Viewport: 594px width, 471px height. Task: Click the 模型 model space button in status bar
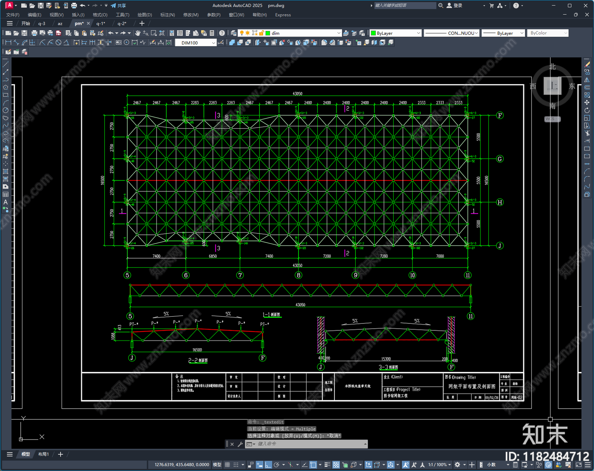[x=217, y=465]
